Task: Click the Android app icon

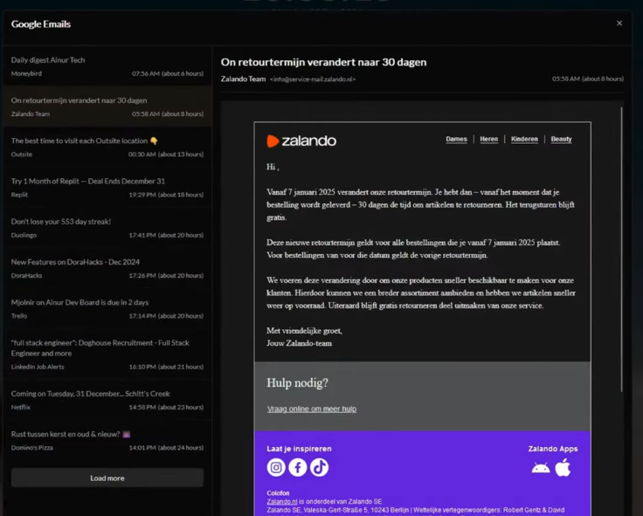Action: [541, 468]
